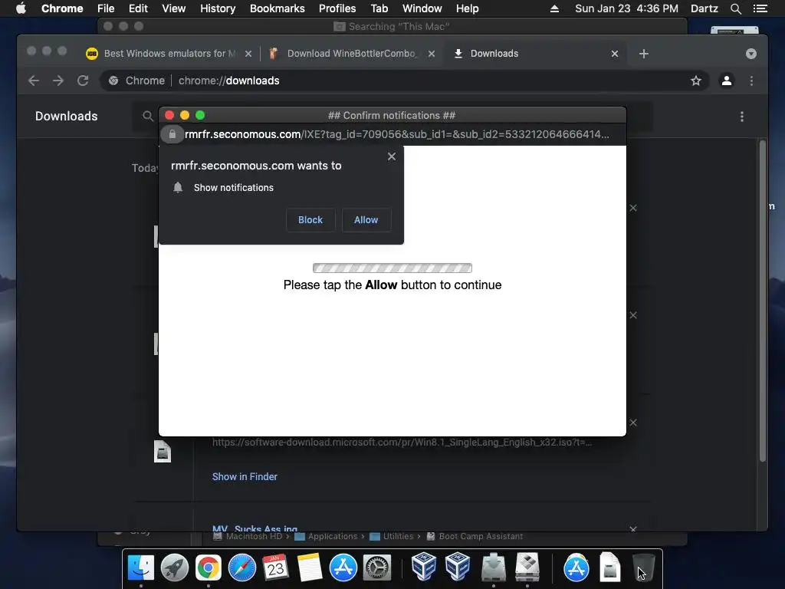Click the Win8.1 ISO download URL

(402, 443)
